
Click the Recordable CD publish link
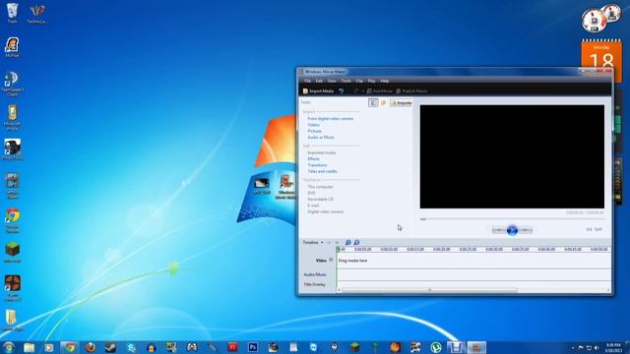(x=320, y=199)
